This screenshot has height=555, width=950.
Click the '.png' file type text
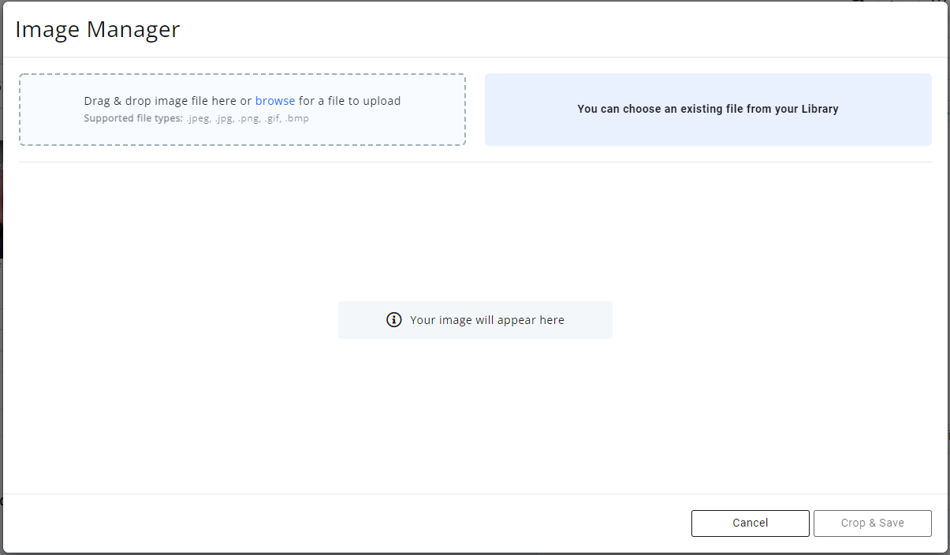point(248,119)
